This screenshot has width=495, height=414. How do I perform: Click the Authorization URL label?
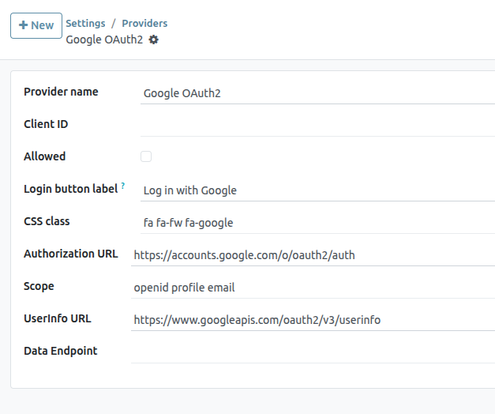pyautogui.click(x=71, y=254)
